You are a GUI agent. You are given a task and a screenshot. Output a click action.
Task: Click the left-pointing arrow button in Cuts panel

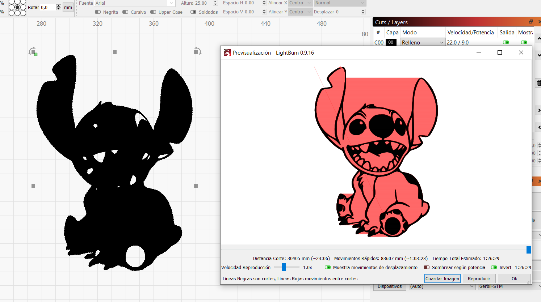point(538,127)
